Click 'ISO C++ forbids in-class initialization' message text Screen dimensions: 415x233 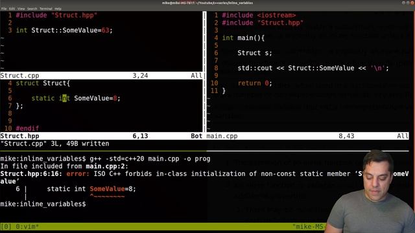[x=170, y=174]
